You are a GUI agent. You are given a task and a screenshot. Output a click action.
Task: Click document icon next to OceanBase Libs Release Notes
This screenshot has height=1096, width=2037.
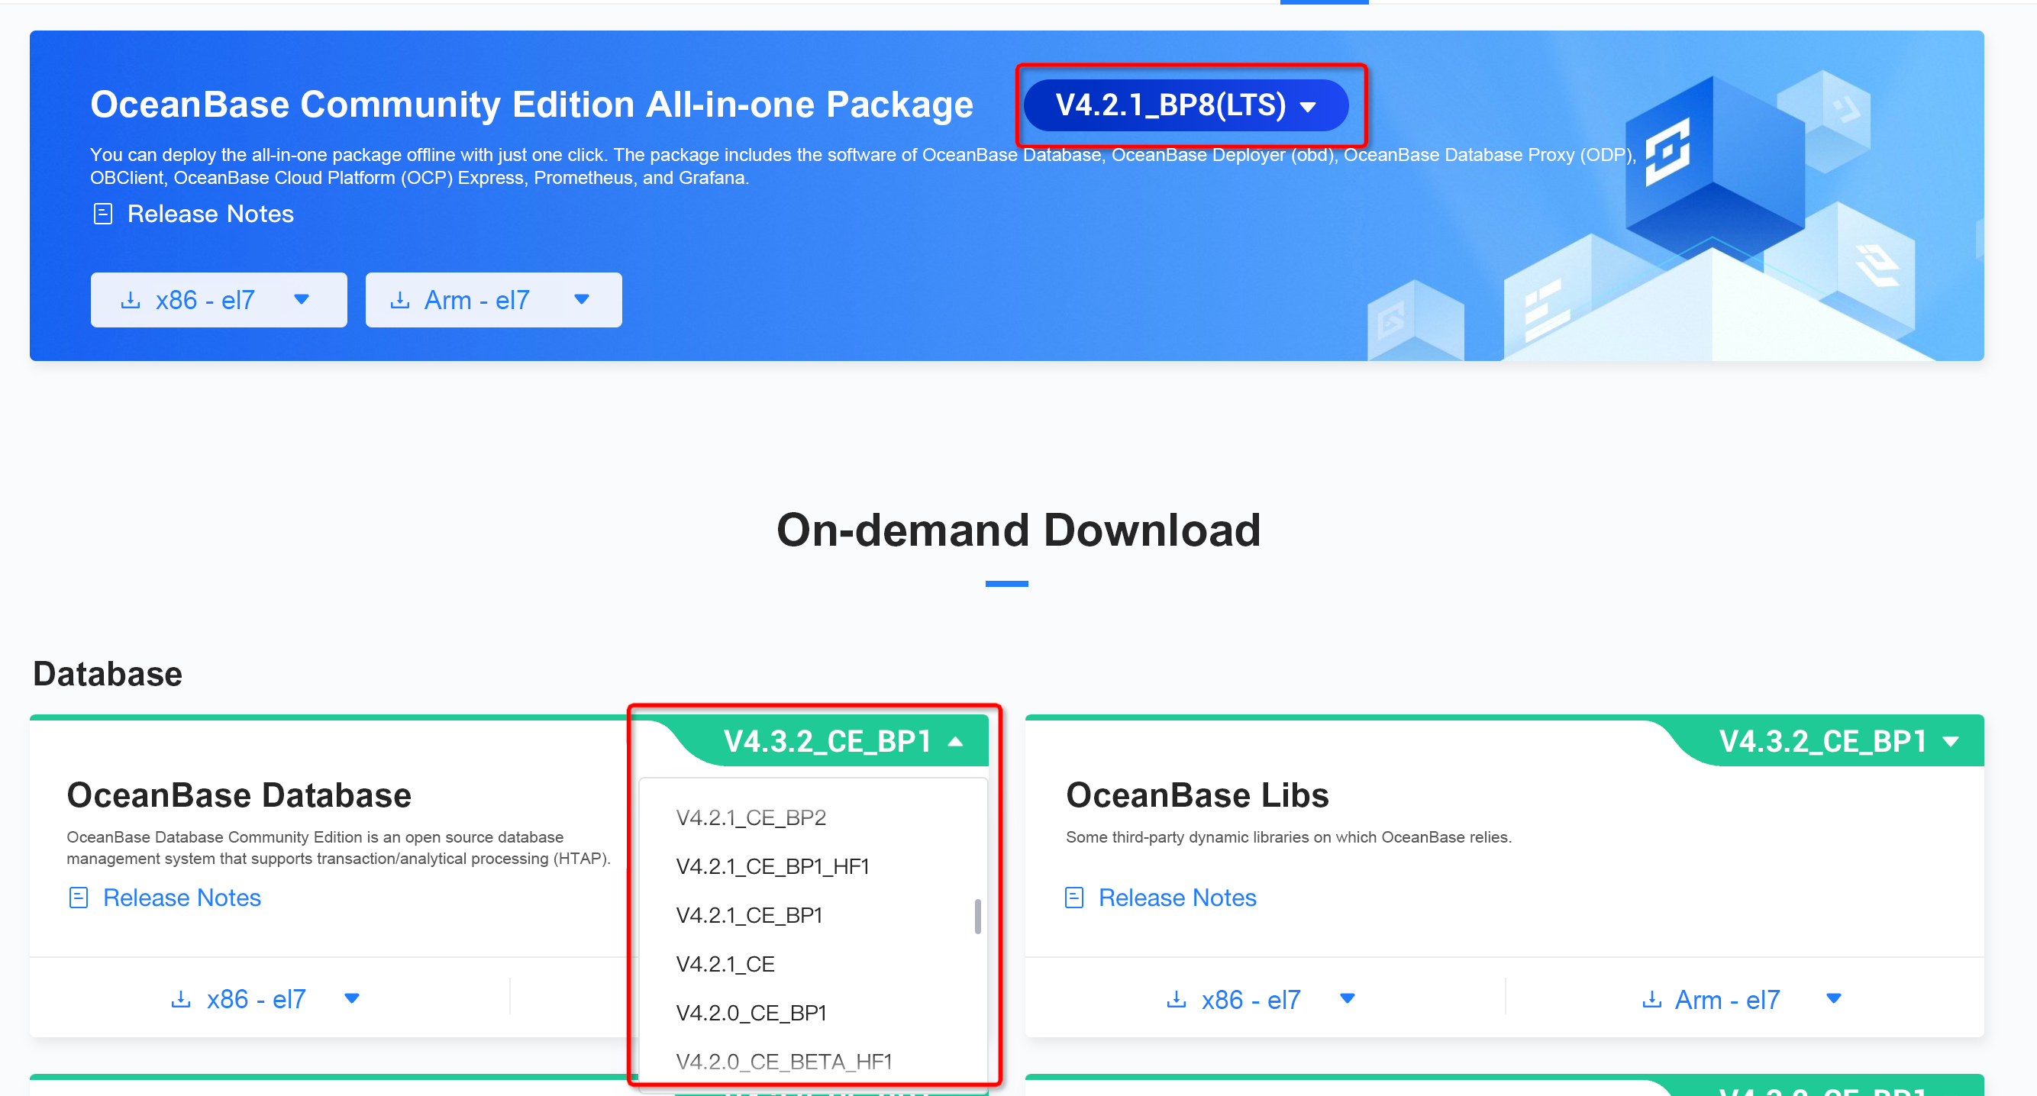pyautogui.click(x=1073, y=898)
